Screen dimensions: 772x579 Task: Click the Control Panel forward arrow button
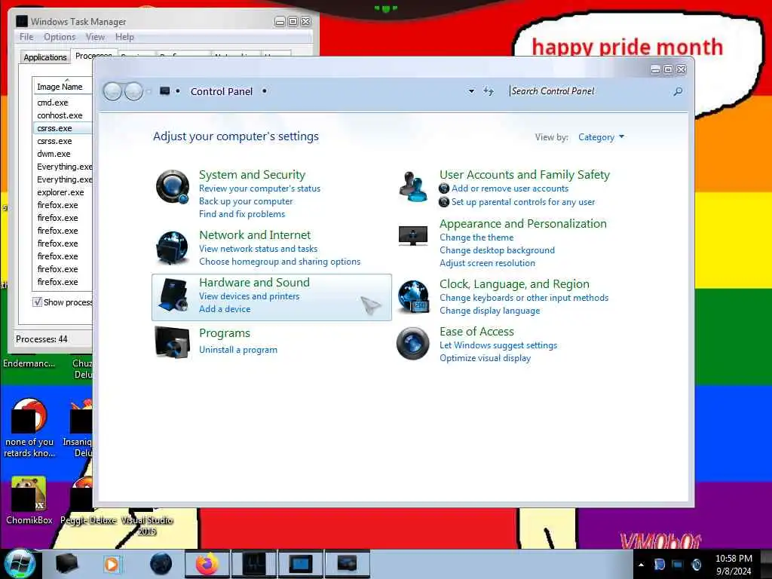(x=133, y=91)
